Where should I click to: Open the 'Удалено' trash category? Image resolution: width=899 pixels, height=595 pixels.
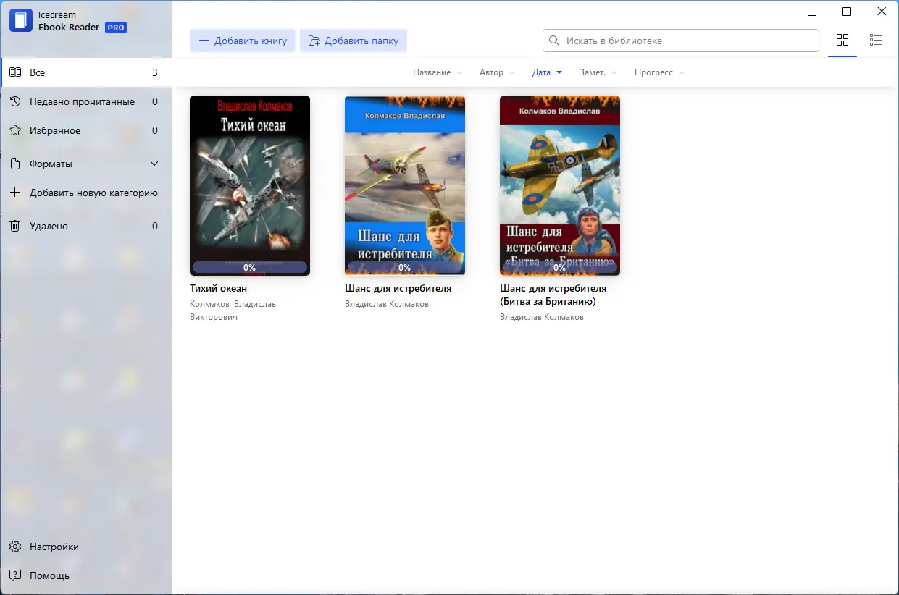tap(87, 226)
